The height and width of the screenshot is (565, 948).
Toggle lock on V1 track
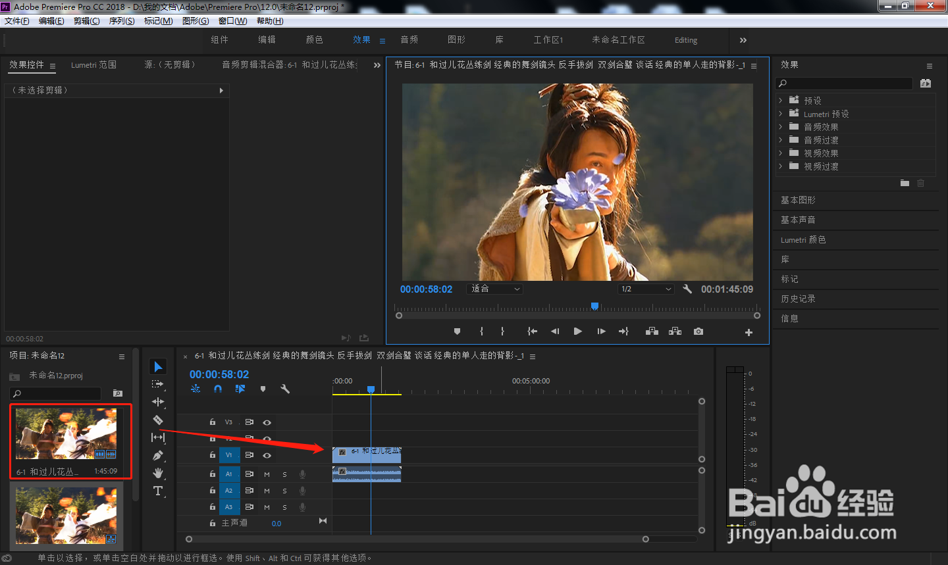click(213, 454)
